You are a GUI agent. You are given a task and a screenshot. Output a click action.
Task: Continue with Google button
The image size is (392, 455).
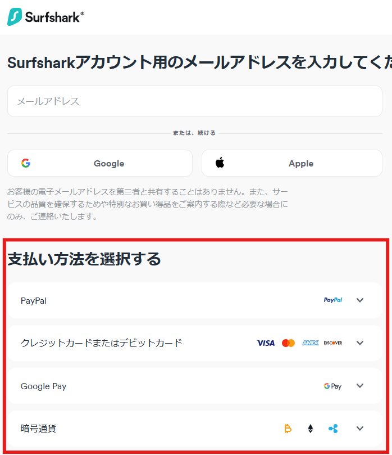coord(100,164)
